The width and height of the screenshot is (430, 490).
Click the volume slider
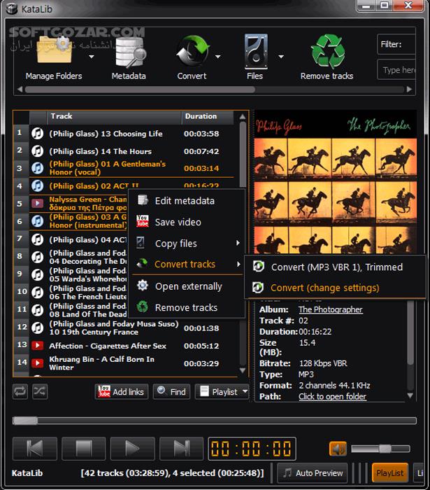[x=380, y=449]
